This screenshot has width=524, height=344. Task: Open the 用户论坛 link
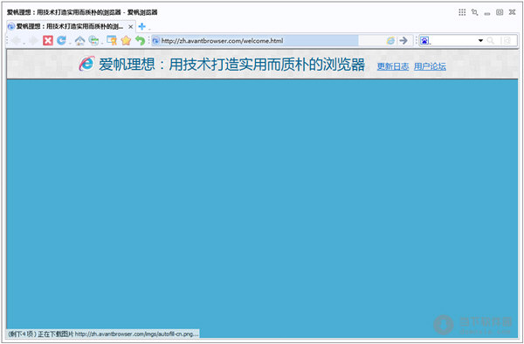430,66
